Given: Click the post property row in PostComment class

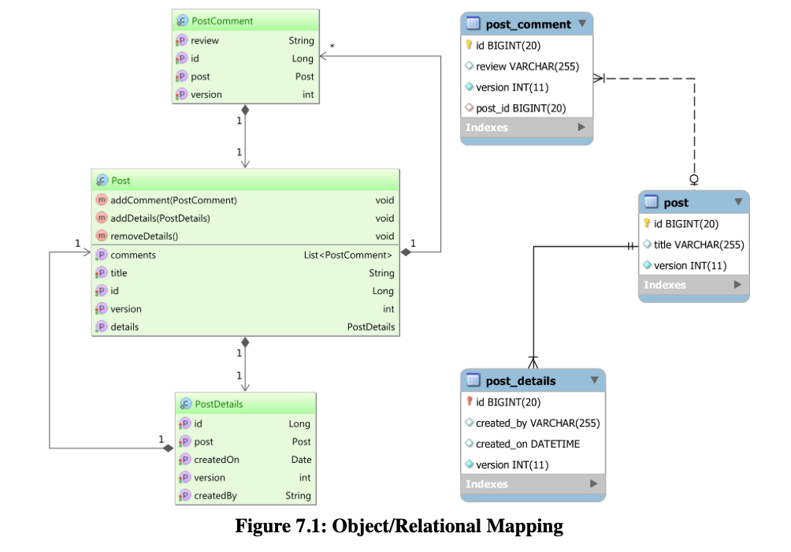Looking at the screenshot, I should pos(246,76).
